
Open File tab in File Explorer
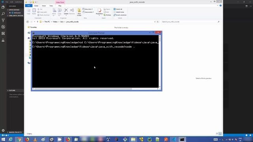pos(29,6)
